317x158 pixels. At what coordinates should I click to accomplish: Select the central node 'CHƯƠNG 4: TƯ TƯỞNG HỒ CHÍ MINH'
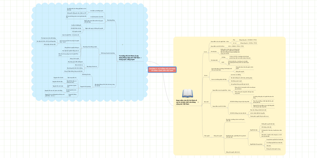click(162, 70)
